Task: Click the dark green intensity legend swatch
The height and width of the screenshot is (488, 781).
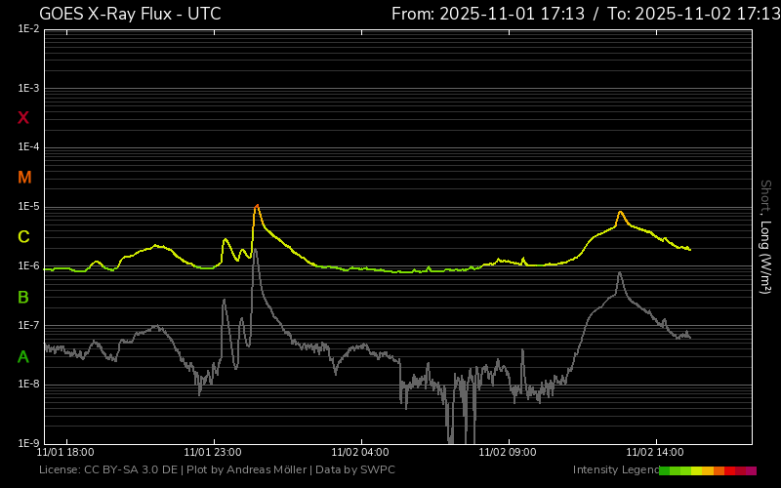Action: pyautogui.click(x=665, y=470)
